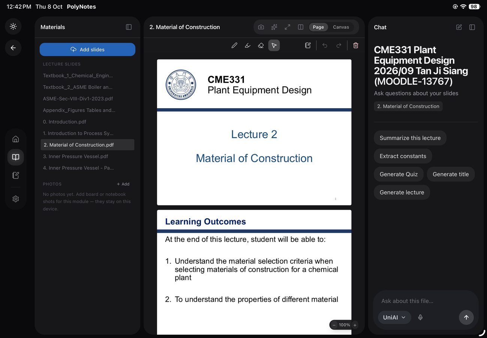Click Summarize this lecture suggestion

(410, 138)
